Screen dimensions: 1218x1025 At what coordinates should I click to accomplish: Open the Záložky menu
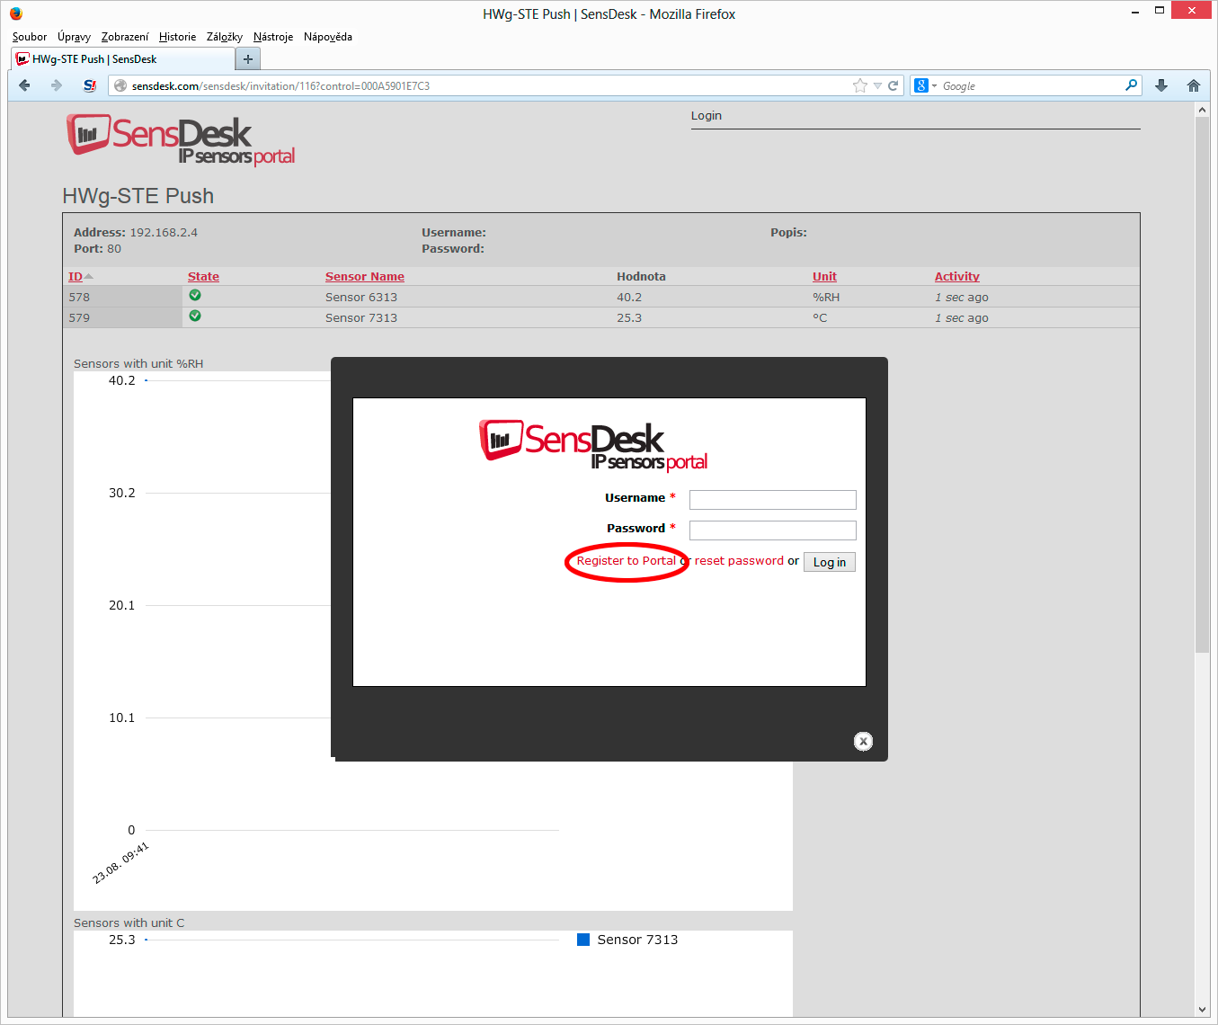(225, 37)
